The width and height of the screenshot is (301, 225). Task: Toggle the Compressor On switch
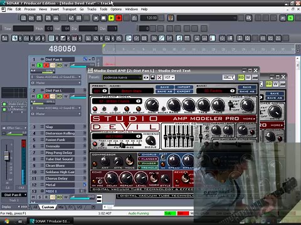click(95, 164)
